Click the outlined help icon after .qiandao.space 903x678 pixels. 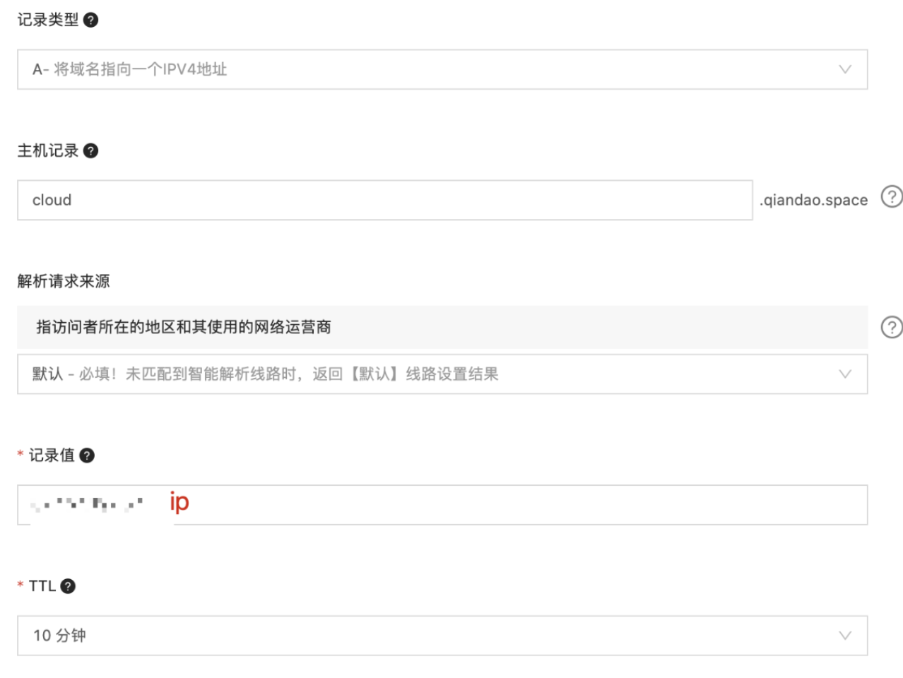[x=892, y=196]
